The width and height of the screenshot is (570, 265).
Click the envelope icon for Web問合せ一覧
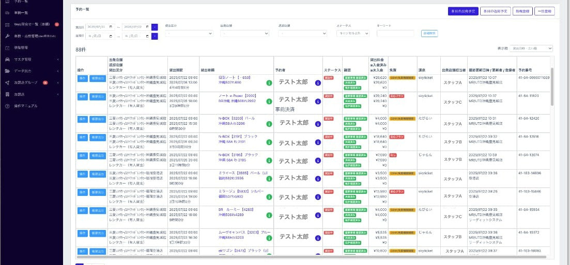[7, 24]
